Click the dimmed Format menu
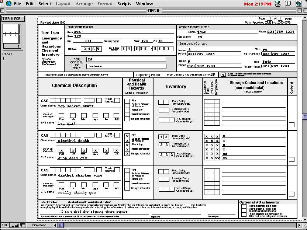 (x=105, y=4)
